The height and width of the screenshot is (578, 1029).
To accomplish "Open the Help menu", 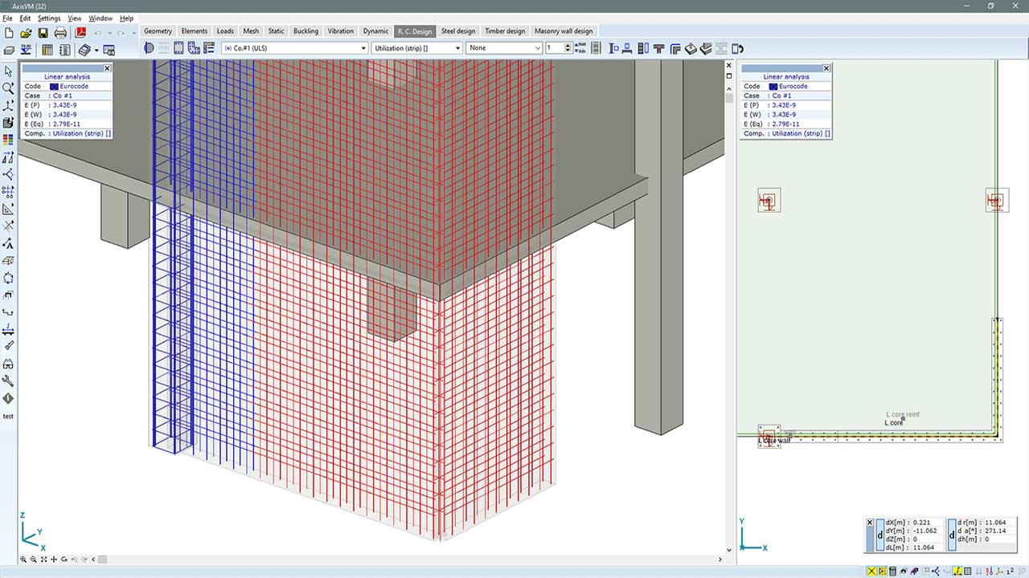I will point(126,18).
